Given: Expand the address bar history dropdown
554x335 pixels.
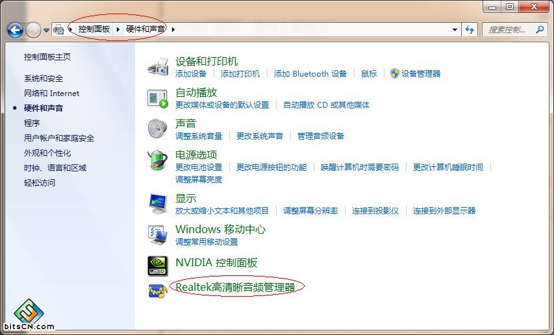Looking at the screenshot, I should click(455, 30).
